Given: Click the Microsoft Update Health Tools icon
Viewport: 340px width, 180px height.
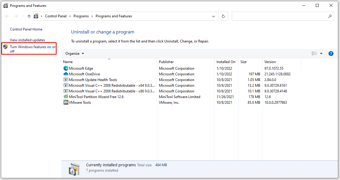Looking at the screenshot, I should point(66,80).
